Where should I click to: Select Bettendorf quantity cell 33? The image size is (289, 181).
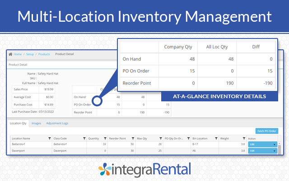pos(97,144)
